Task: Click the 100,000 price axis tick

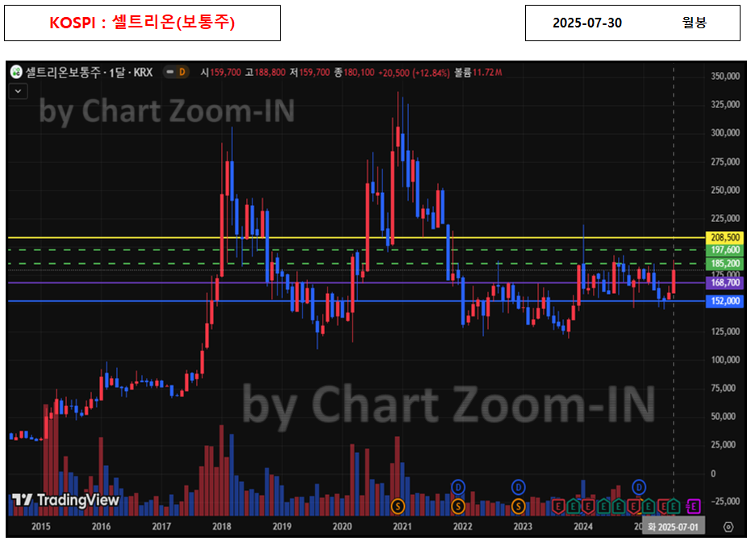Action: [x=725, y=359]
